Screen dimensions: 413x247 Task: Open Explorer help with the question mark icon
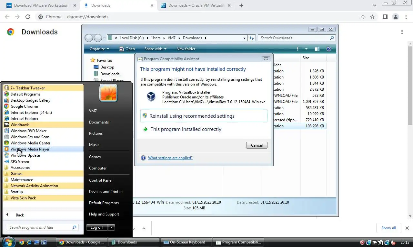point(329,49)
